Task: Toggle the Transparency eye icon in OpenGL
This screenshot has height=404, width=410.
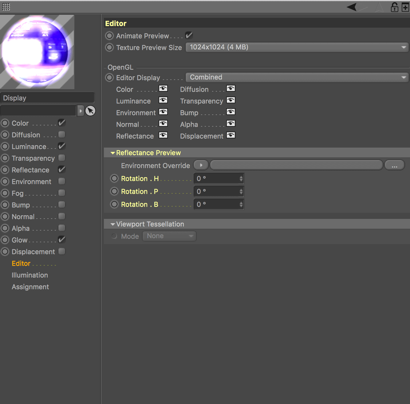Action: pos(231,100)
